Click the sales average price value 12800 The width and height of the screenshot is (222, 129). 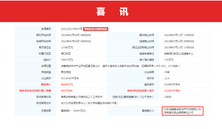pos(167,97)
